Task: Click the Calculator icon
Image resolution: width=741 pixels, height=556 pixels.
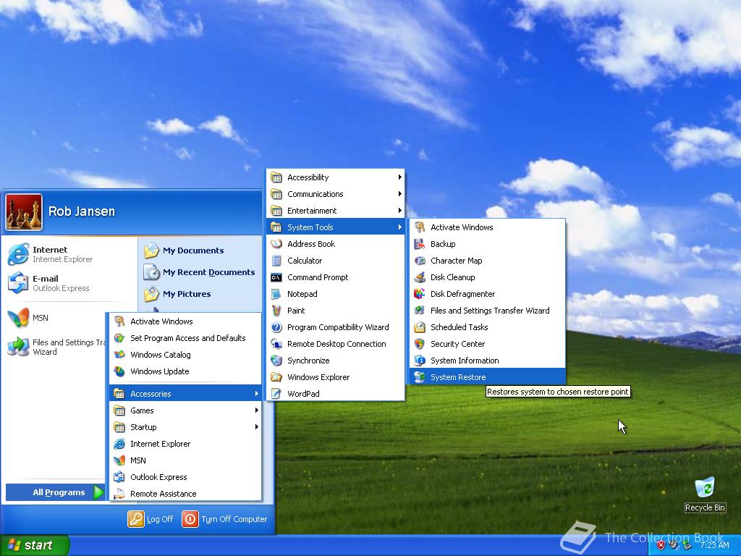Action: [276, 261]
